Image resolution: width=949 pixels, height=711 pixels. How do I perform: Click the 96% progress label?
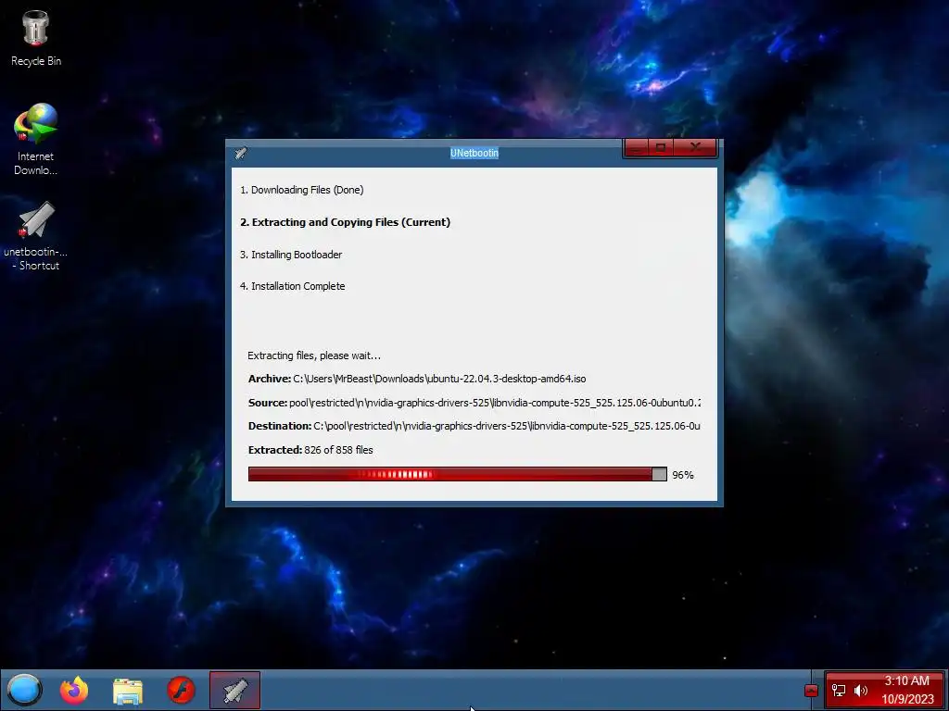tap(683, 475)
